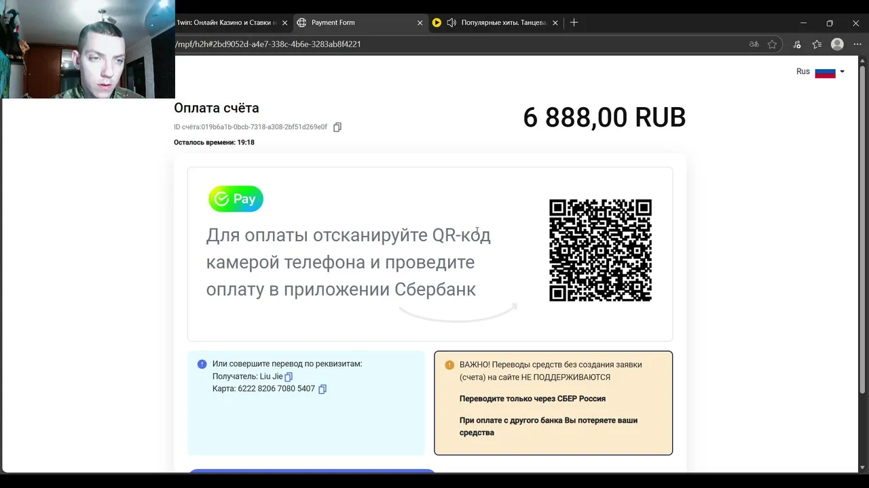This screenshot has width=869, height=488.
Task: Open a new browser tab
Action: 574,22
